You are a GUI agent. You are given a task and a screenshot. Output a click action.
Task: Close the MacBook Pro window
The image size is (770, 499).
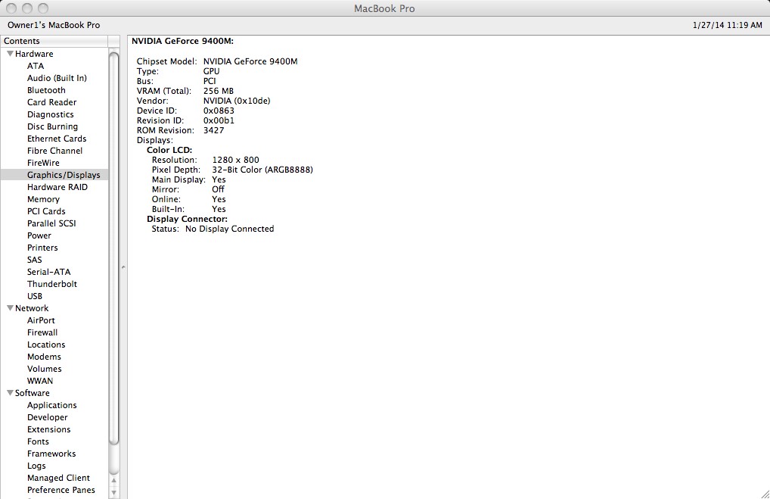tap(11, 8)
